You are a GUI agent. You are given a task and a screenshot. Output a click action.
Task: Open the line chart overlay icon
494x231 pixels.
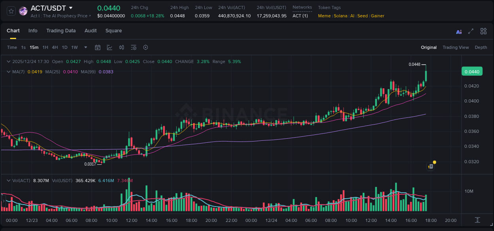pyautogui.click(x=109, y=47)
